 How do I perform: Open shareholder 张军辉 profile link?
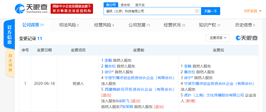[127, 107]
